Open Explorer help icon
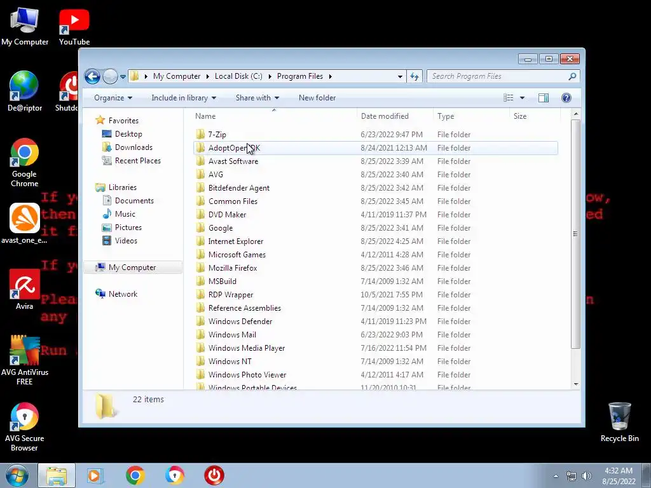The height and width of the screenshot is (488, 651). point(566,98)
